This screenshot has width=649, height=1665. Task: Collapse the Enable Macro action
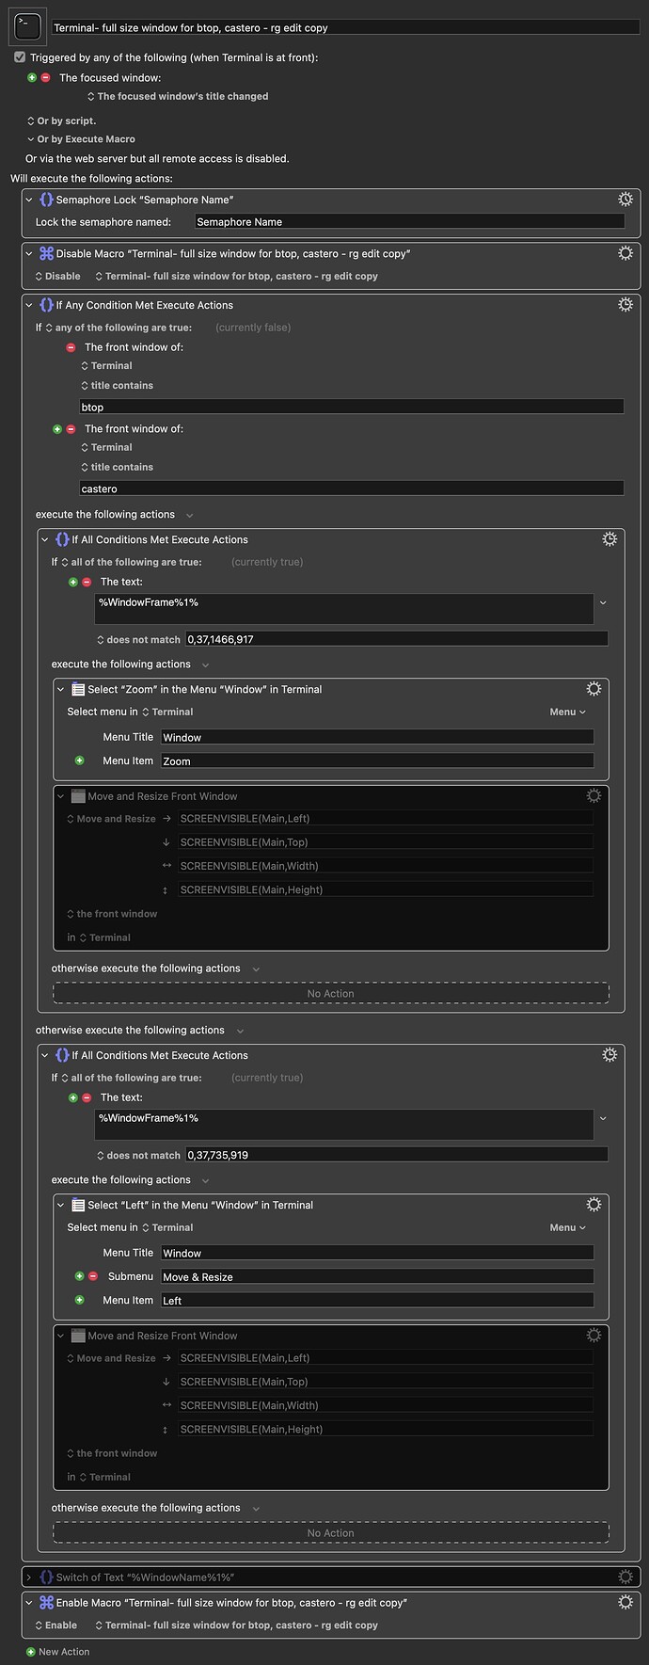click(29, 1602)
